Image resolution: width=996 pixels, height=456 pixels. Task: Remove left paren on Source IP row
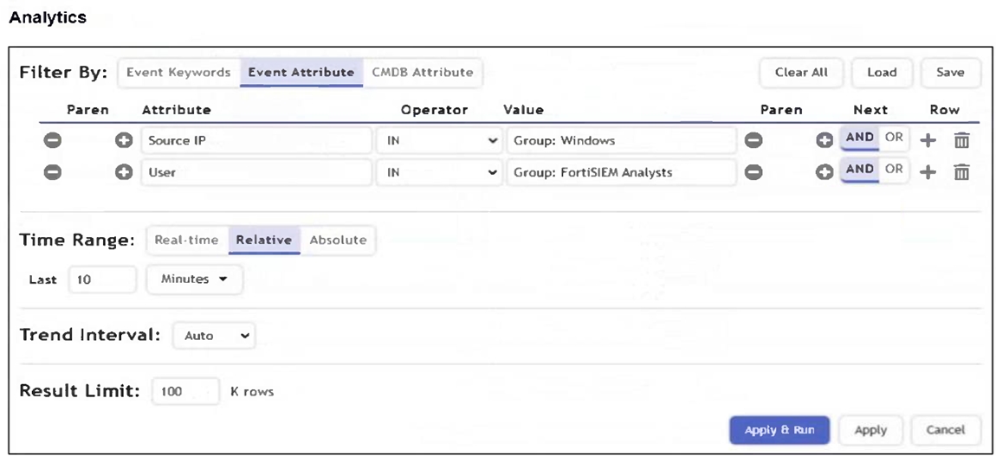pyautogui.click(x=53, y=140)
